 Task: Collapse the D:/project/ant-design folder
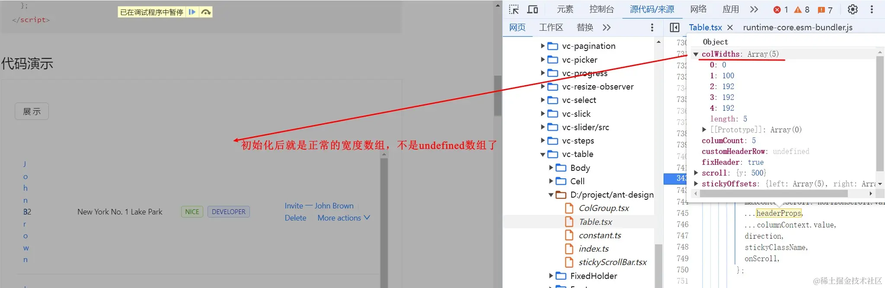pos(551,195)
